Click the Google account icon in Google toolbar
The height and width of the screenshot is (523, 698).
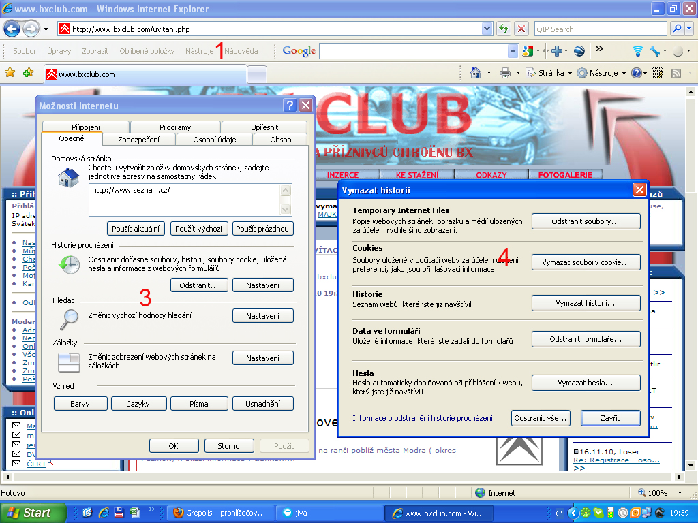tap(528, 51)
